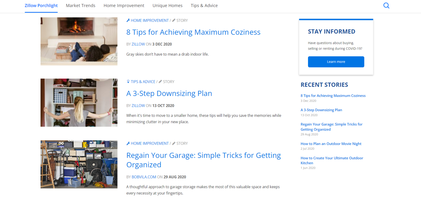This screenshot has width=421, height=206.
Task: Click sidebar date '1 Jun 2020'
Action: (x=308, y=168)
